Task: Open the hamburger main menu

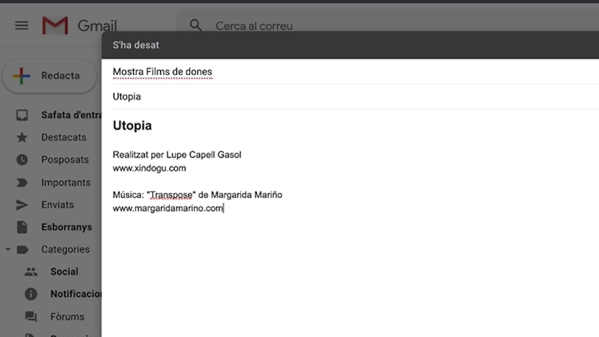Action: (22, 25)
